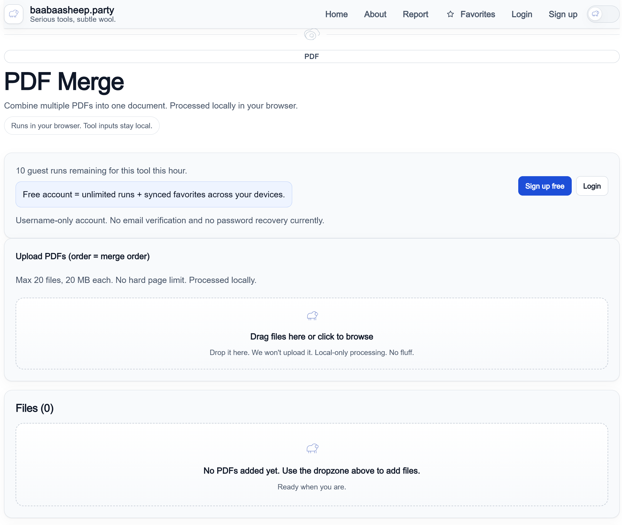Click the 'Runs in your browser' badge
Viewport: 622px width, 525px height.
[x=81, y=125]
